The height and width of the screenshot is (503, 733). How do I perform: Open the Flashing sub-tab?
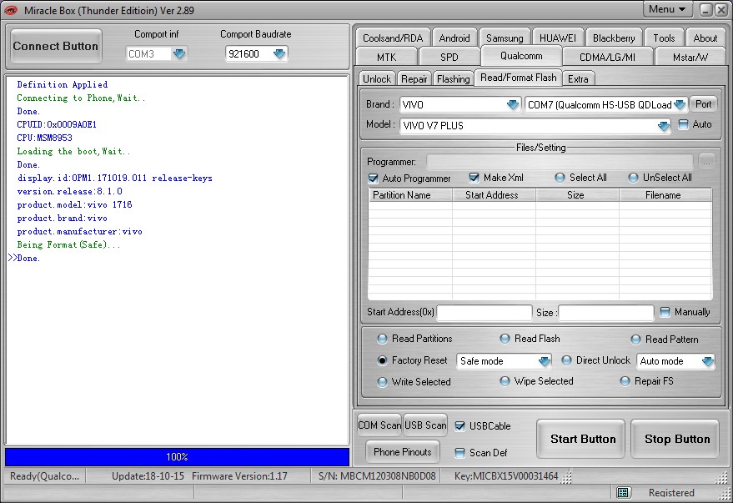click(453, 79)
